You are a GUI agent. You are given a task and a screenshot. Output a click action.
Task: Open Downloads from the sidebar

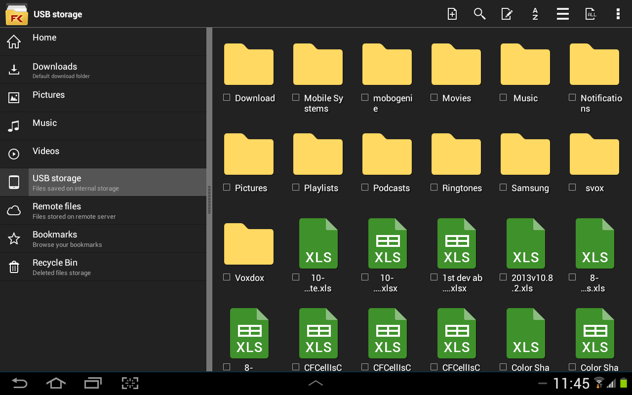54,69
